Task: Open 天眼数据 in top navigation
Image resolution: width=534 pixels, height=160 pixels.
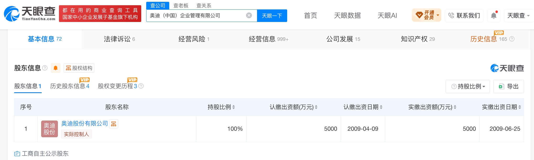Action: 347,16
